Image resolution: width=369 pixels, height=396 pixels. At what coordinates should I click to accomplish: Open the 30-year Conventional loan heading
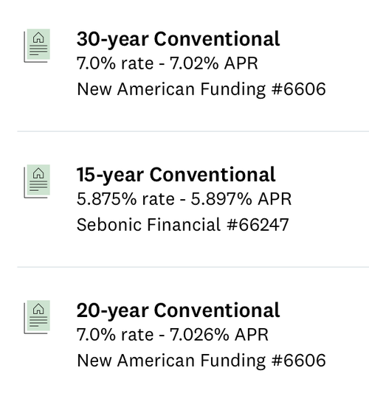point(178,39)
